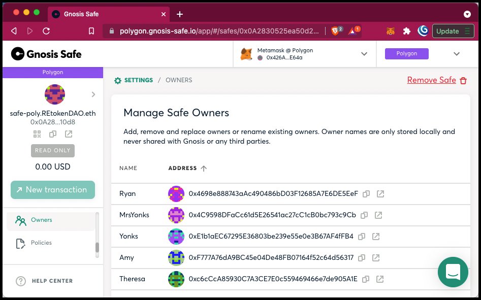Image resolution: width=481 pixels, height=300 pixels.
Task: Open Brave Shields lion icon
Action: [335, 31]
